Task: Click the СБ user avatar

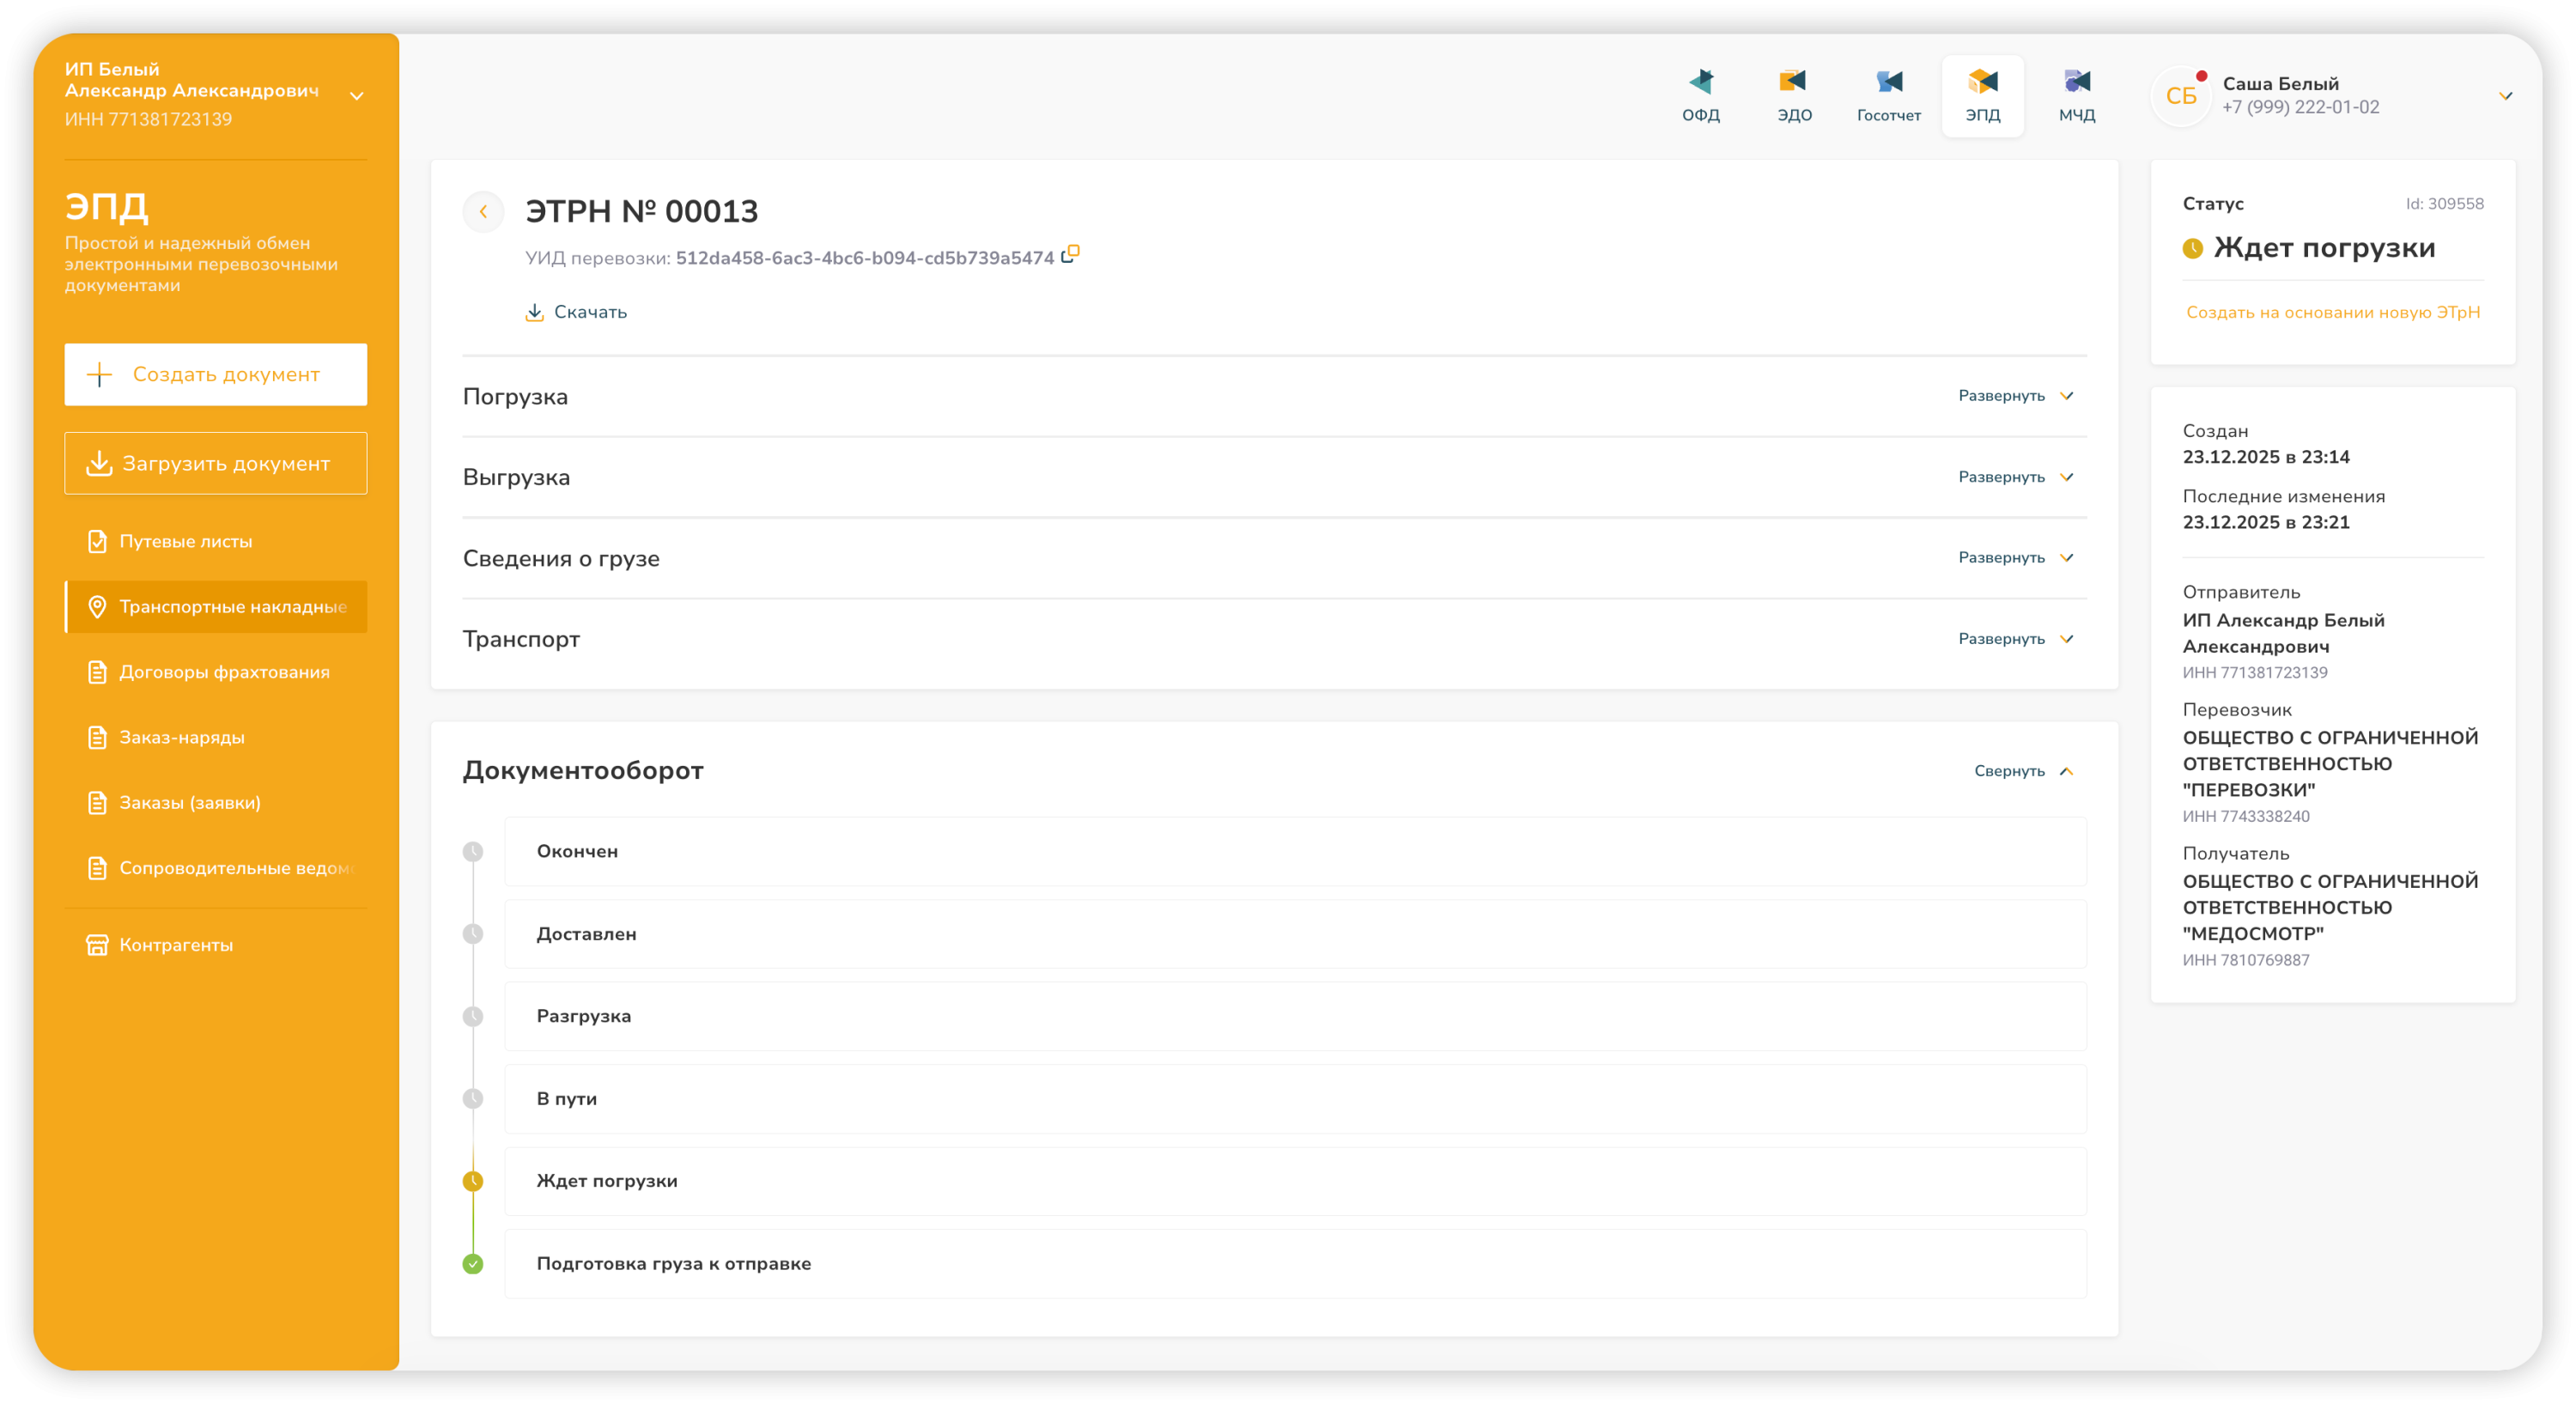Action: pos(2180,97)
